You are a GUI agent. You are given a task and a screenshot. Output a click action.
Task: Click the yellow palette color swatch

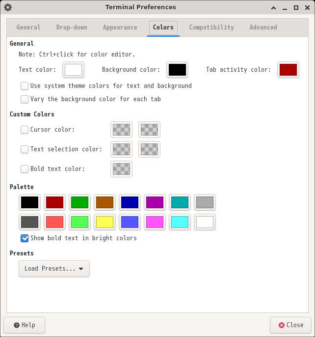(105, 222)
